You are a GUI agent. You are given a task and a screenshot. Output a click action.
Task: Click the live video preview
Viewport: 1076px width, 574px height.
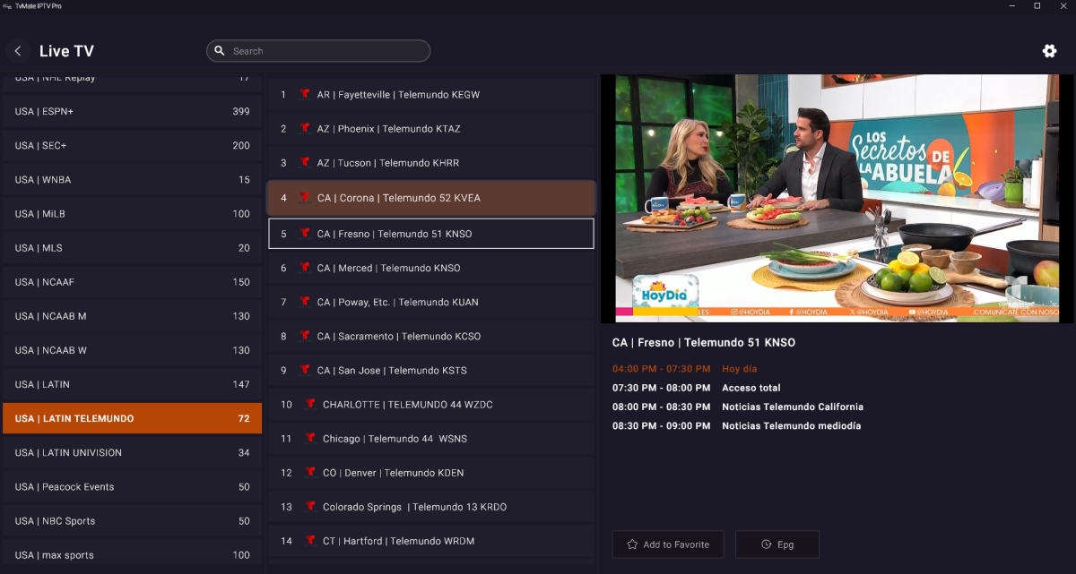tap(829, 198)
